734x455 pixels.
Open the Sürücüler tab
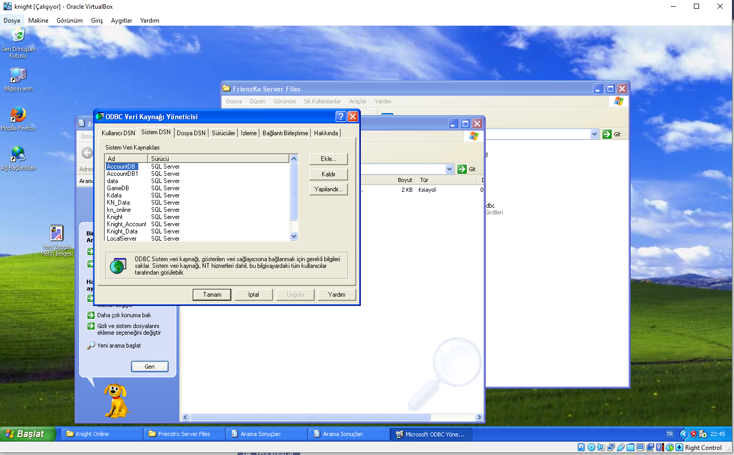224,133
